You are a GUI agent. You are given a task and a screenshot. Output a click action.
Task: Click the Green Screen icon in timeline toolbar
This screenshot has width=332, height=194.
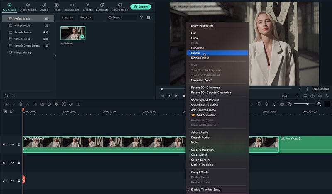coord(56,104)
